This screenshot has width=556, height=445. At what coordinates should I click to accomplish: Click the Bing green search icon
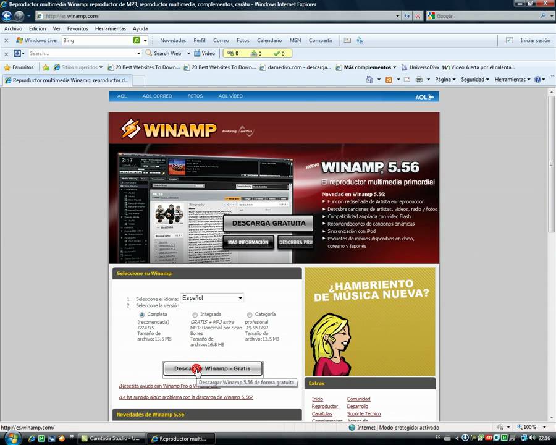[x=137, y=40]
